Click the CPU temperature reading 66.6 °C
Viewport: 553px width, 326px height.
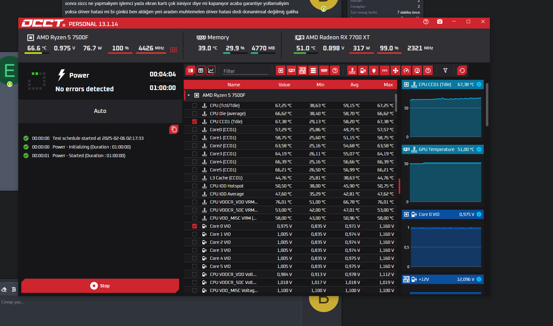click(37, 48)
